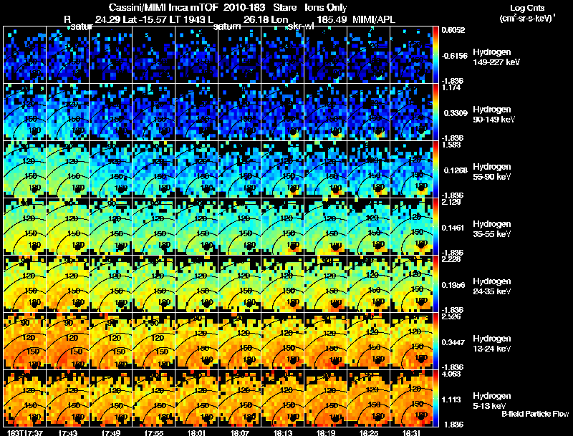Click the 18:01 image in the 24-35 keV row

pyautogui.click(x=196, y=284)
